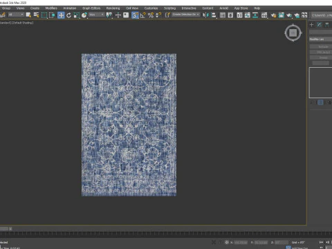Open the Group menu
The height and width of the screenshot is (249, 332).
(6, 8)
